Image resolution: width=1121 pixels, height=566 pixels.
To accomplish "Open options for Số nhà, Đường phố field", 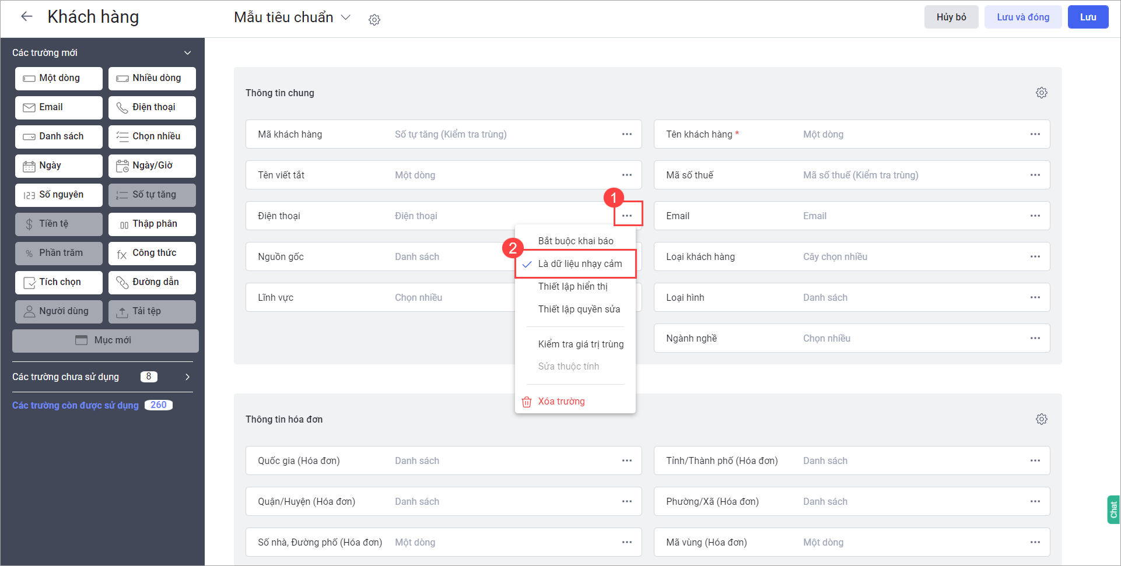I will coord(627,542).
